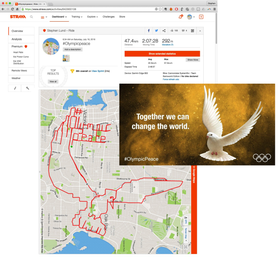Click the browser home icon
Image resolution: width=278 pixels, height=257 pixels.
tap(17, 9)
